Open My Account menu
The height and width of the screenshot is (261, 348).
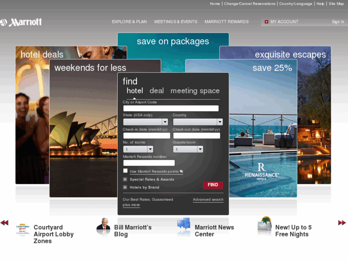[x=284, y=22]
